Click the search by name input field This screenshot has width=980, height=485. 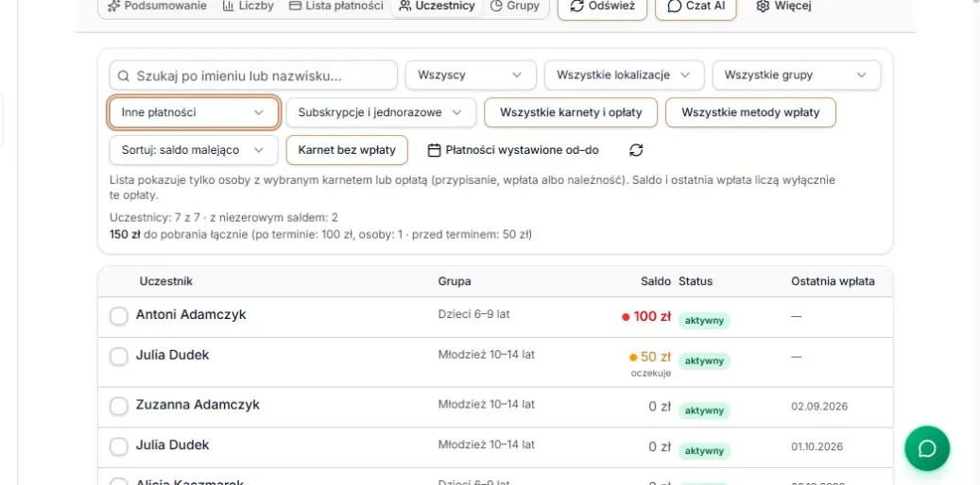(x=254, y=75)
